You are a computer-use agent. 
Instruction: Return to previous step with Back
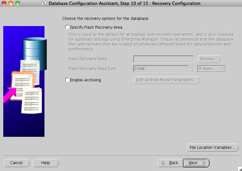pyautogui.click(x=170, y=163)
